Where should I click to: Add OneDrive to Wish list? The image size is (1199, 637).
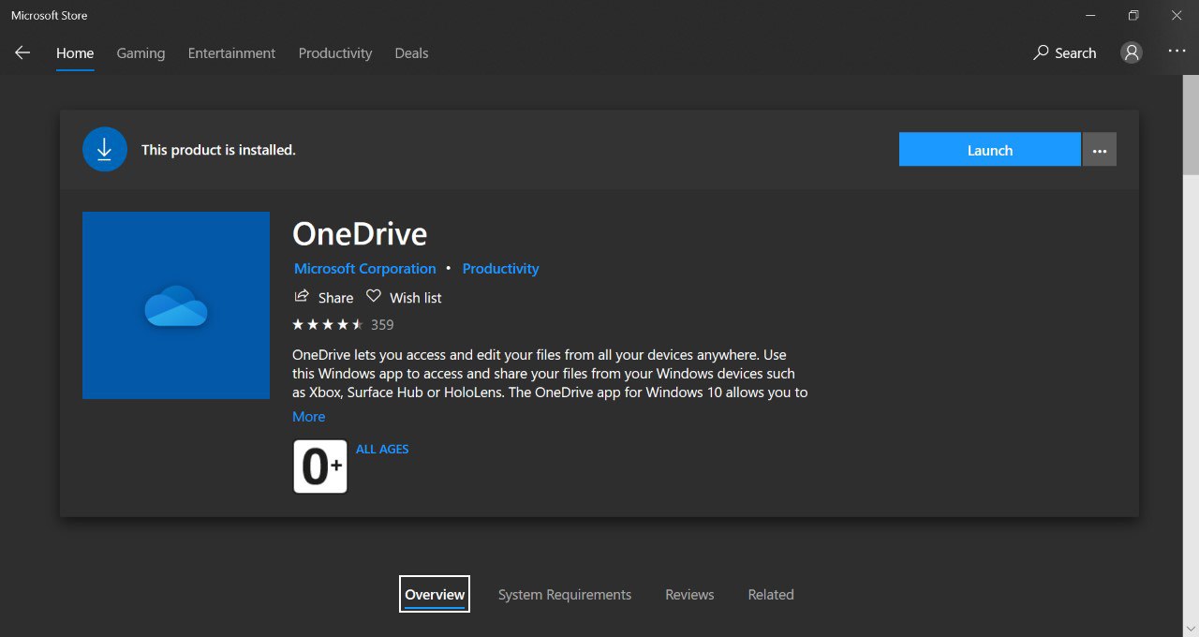tap(404, 297)
